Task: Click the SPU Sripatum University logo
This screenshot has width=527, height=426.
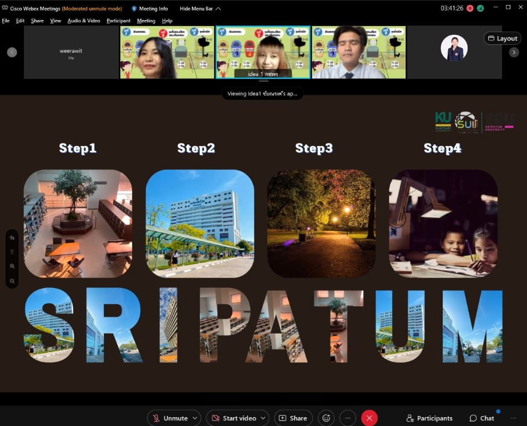Action: pos(499,122)
